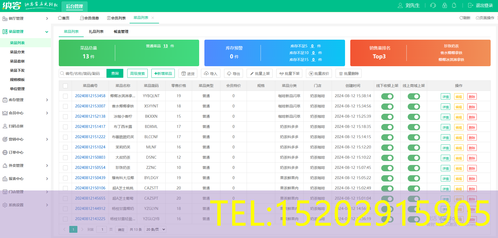Screen dimensions: 498x238
Task: Open the 20 条/页 page size dropdown
Action: click(x=155, y=229)
